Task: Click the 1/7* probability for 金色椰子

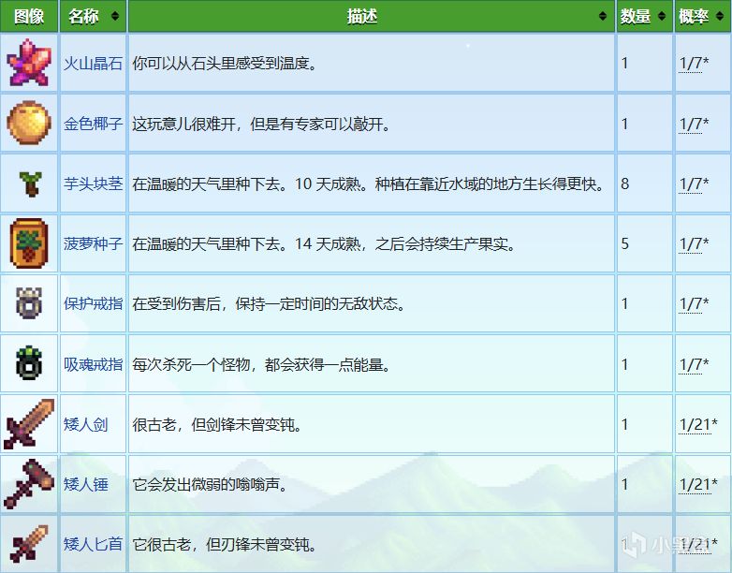Action: 694,124
